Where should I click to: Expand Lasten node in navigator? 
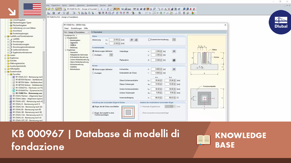click(x=5, y=55)
